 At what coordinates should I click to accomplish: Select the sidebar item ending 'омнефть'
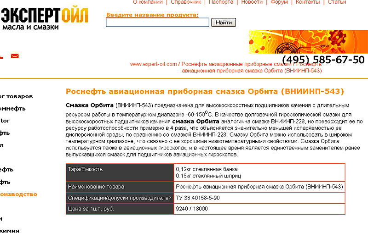tap(13, 109)
